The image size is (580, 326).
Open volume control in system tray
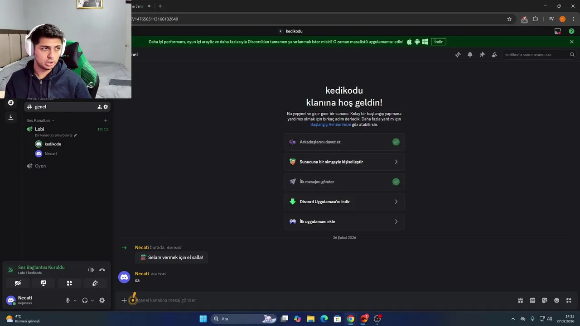click(550, 319)
